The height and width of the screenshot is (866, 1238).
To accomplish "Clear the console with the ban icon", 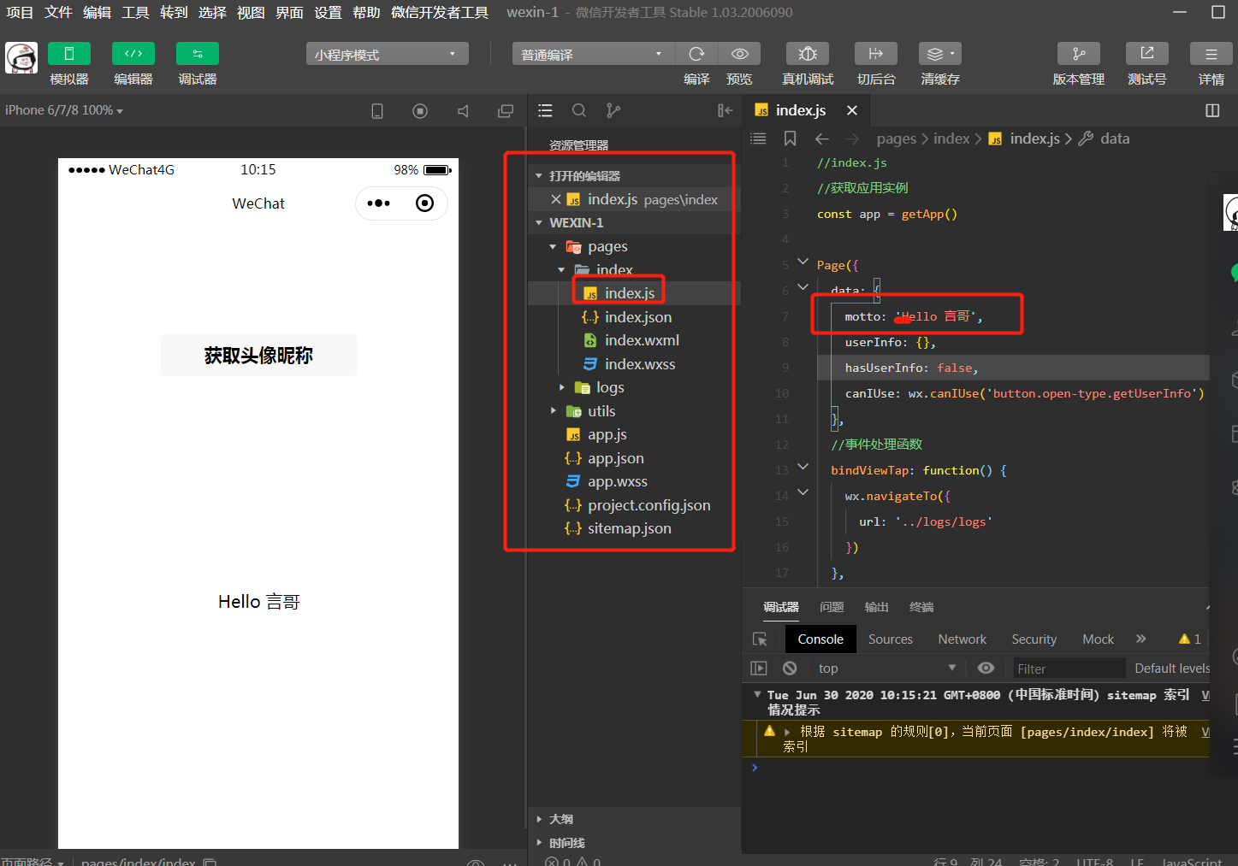I will (x=790, y=668).
